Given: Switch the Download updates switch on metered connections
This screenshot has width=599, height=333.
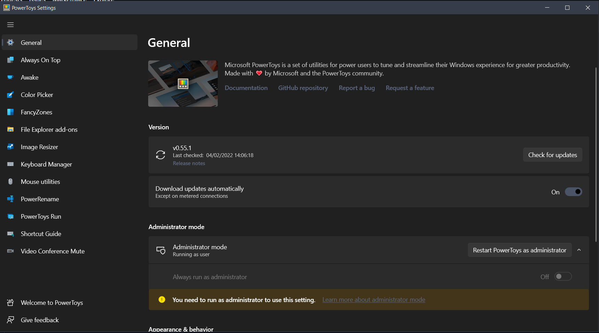Looking at the screenshot, I should 574,192.
